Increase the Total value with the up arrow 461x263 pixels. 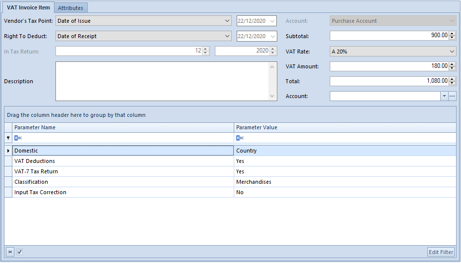click(452, 79)
